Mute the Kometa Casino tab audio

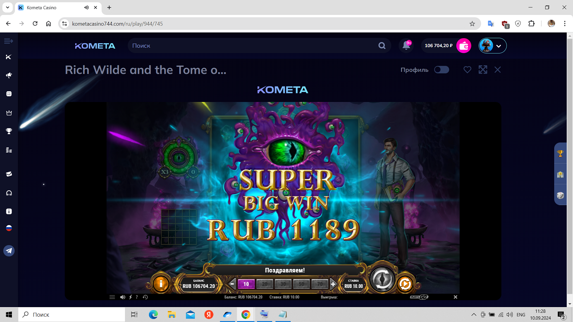[x=86, y=8]
